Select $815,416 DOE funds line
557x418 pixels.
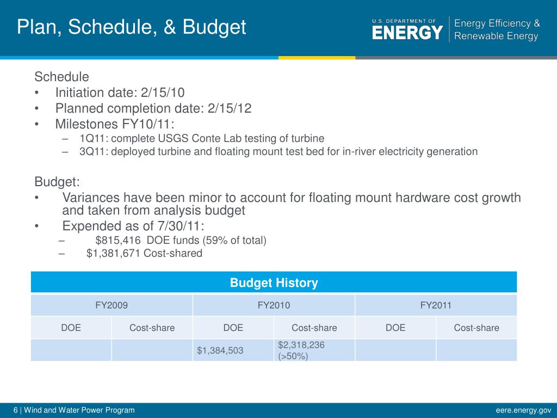click(181, 241)
